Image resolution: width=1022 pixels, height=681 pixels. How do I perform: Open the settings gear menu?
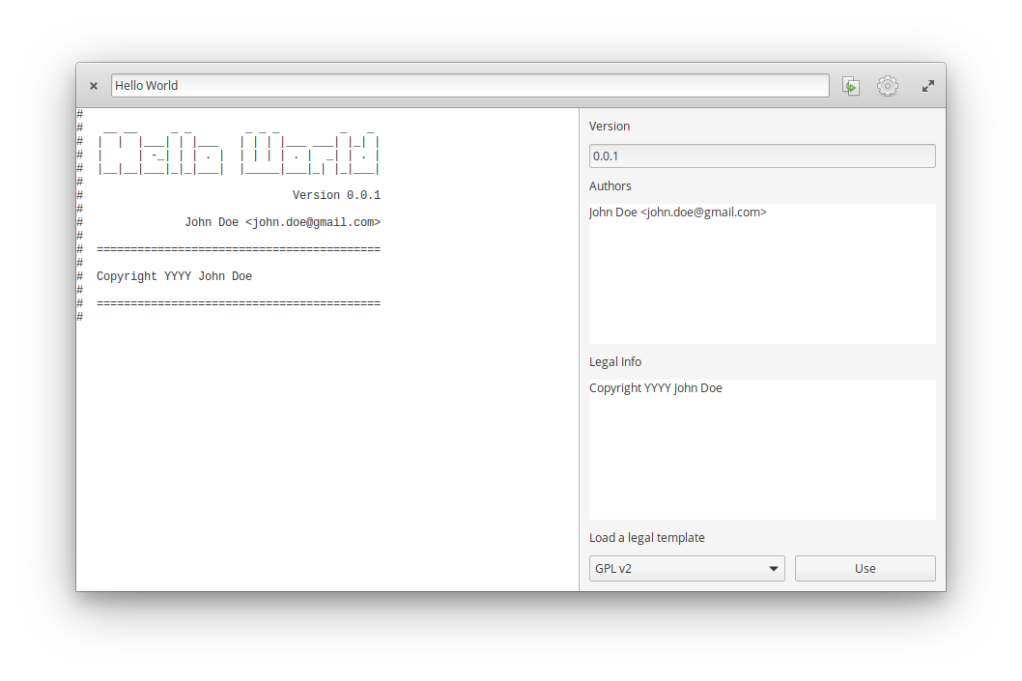click(887, 86)
